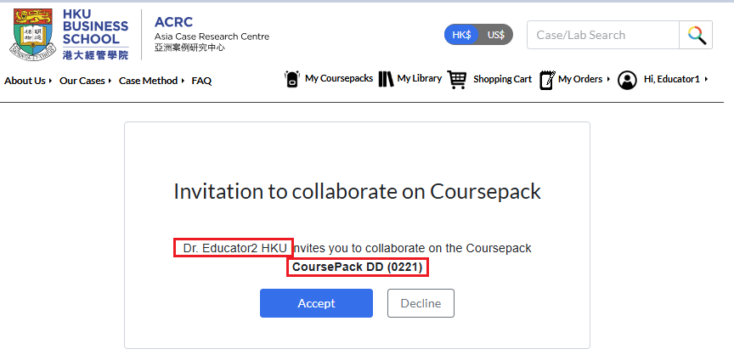Click the Case/Lab Search input field

[603, 35]
